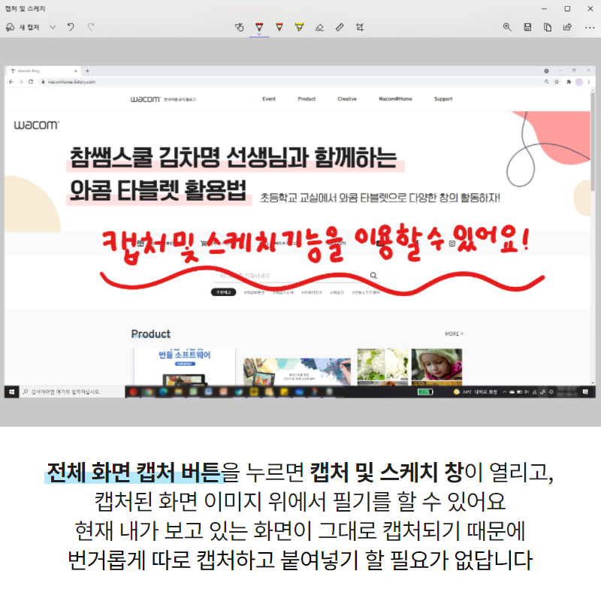Close the Wacom Blog browser tab
This screenshot has height=601, width=601.
click(76, 71)
